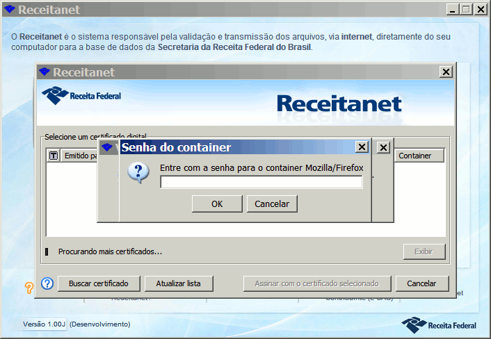Screen dimensions: 491x339
Task: Click the small blue icon in hidden dialog title
Action: click(107, 147)
